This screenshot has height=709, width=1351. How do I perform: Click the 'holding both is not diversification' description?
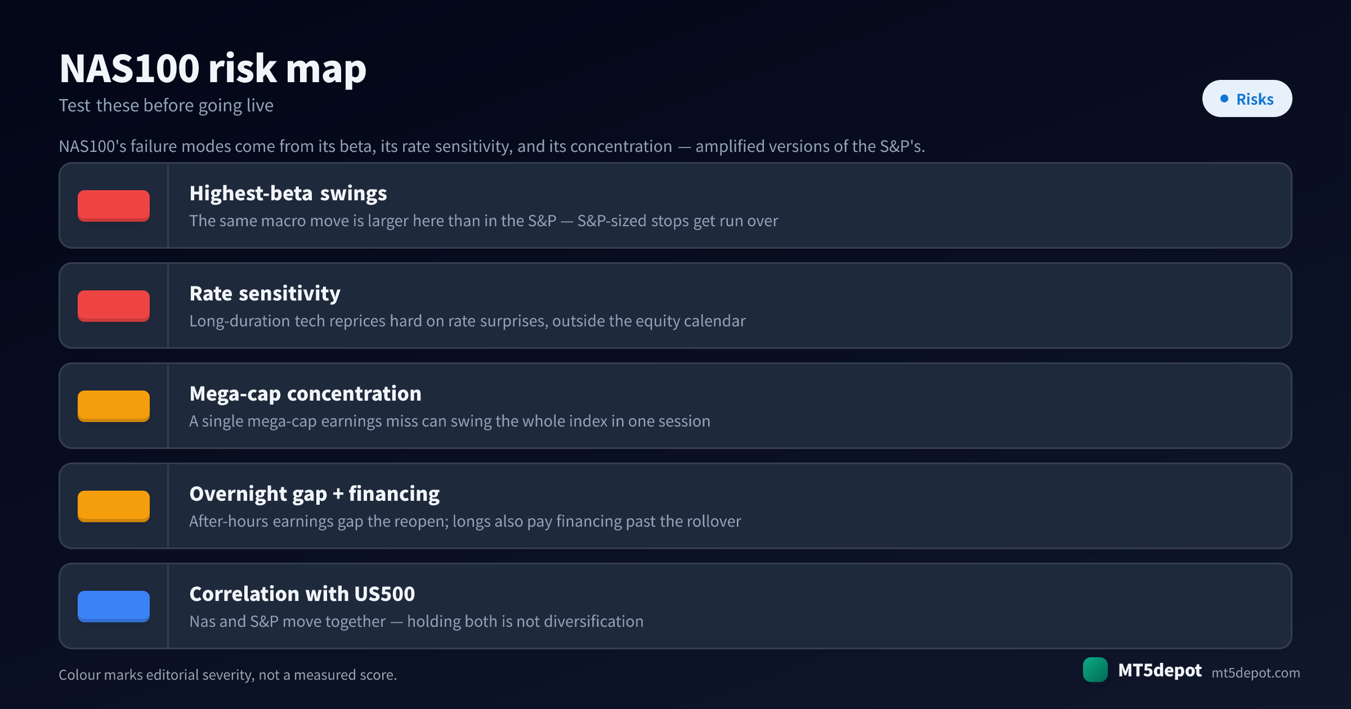(x=525, y=621)
